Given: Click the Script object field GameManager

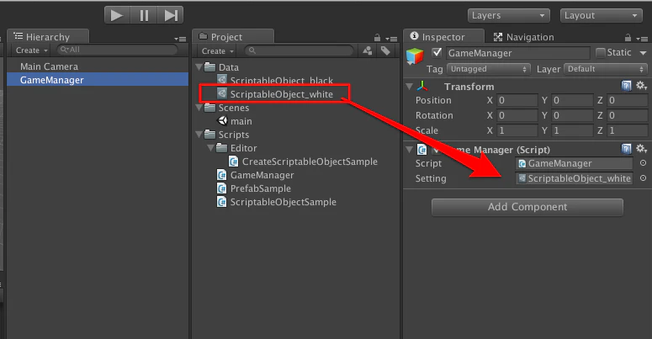Looking at the screenshot, I should [574, 163].
